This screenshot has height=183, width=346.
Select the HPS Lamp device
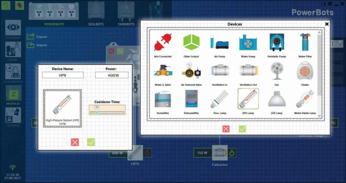coord(248,99)
